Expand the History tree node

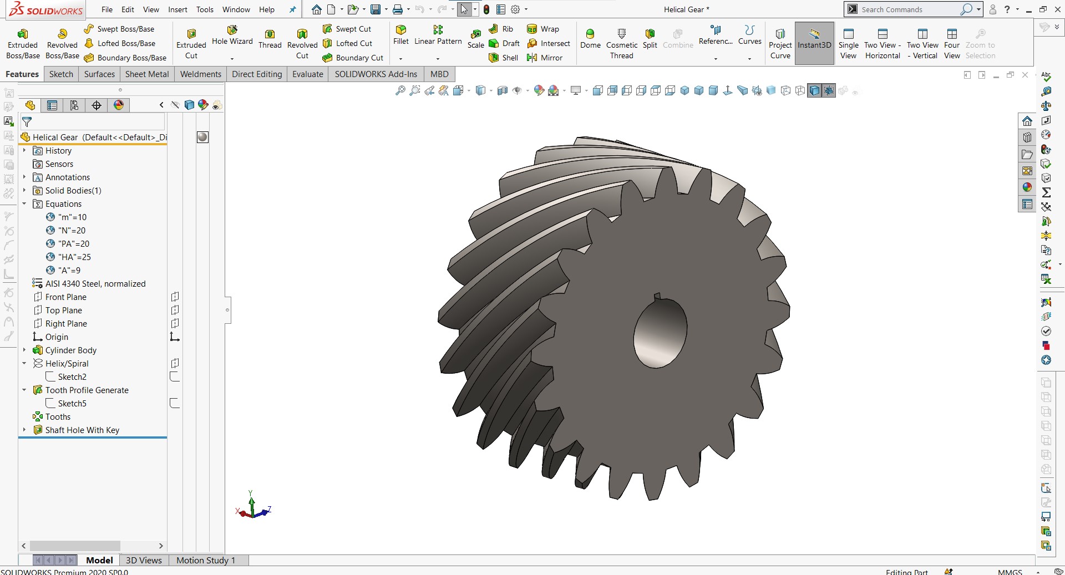[x=24, y=150]
